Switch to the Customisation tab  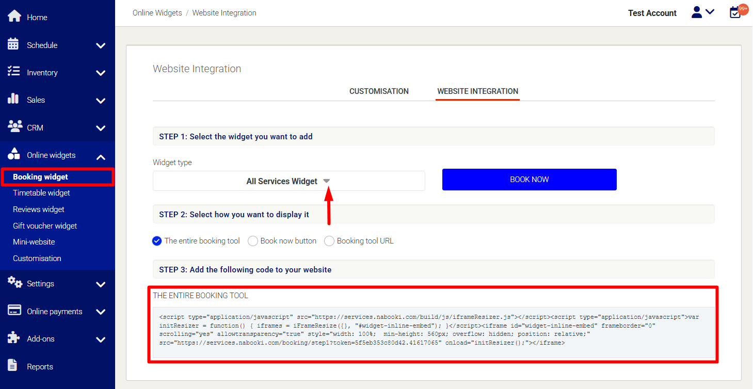379,91
